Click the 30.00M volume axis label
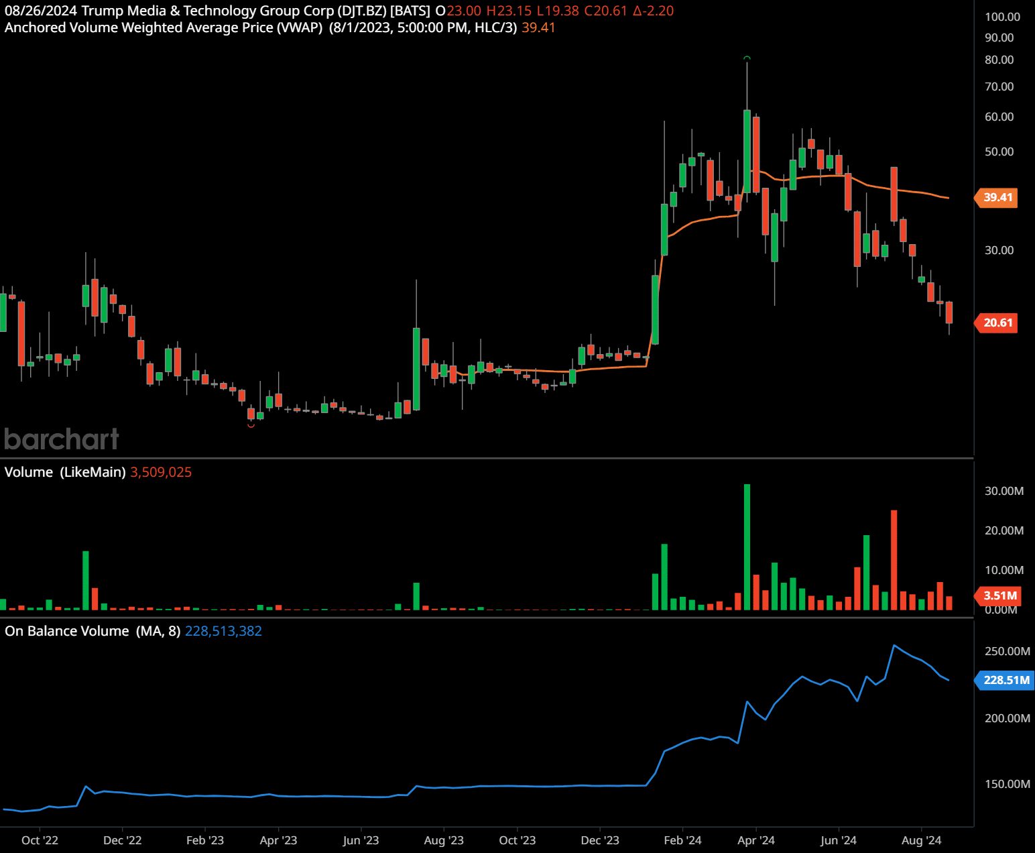 click(1003, 491)
